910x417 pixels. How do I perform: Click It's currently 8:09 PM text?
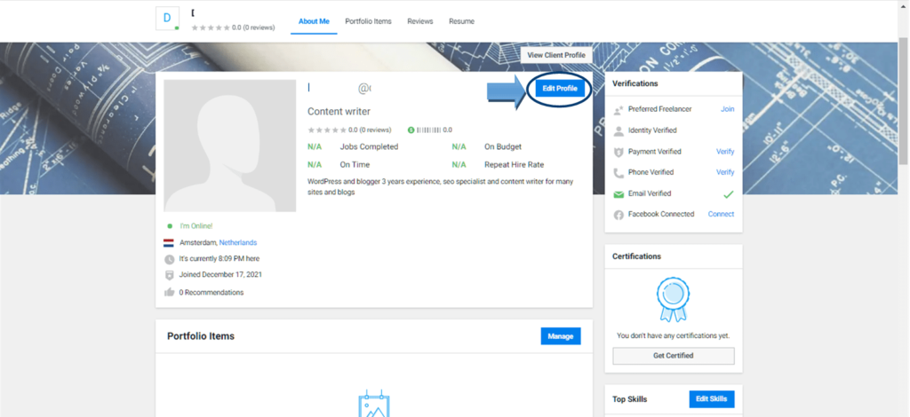[220, 259]
